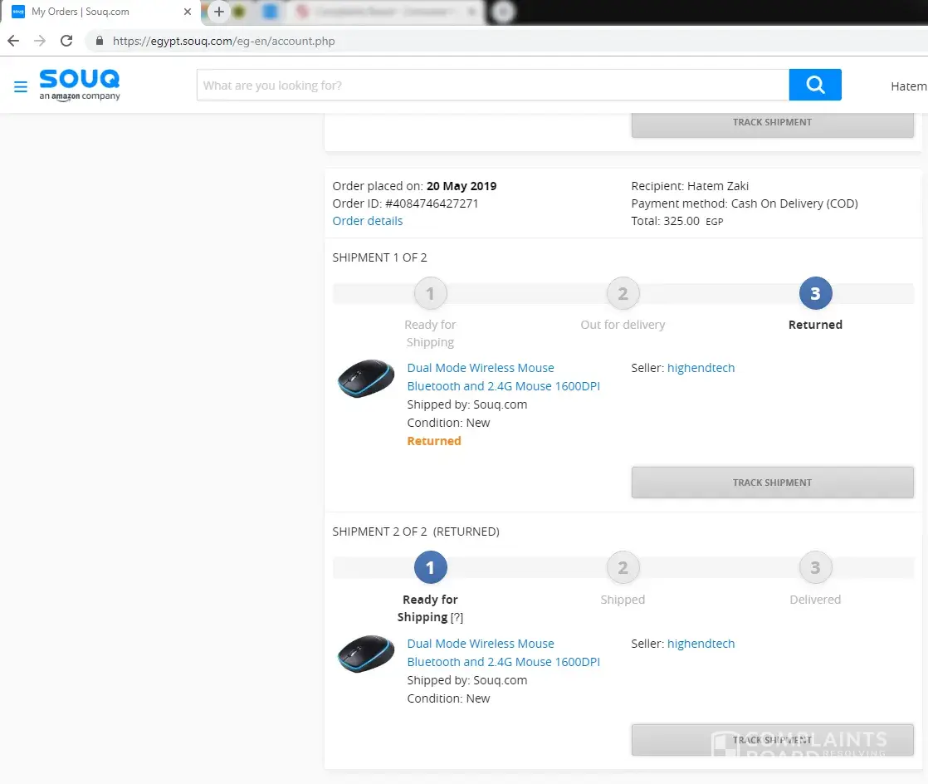Select the Returned step 3 circle
Screen dimensions: 928x784
tap(815, 293)
